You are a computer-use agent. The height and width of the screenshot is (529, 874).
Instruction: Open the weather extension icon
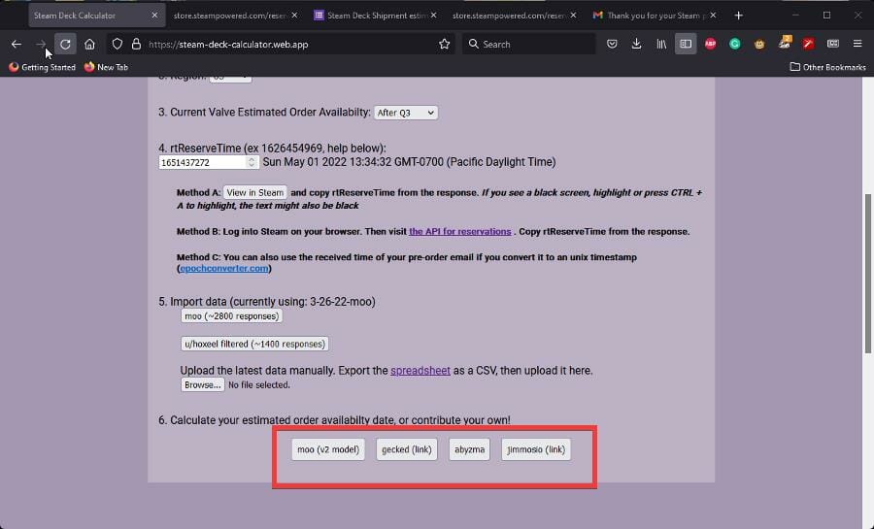(785, 43)
